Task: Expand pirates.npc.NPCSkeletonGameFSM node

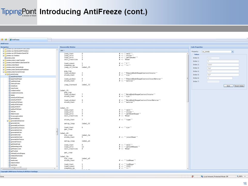Action: (3, 53)
